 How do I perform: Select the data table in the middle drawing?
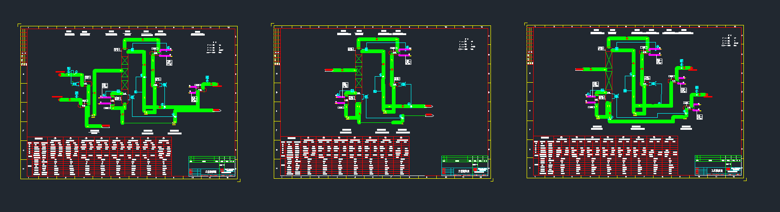(345, 156)
